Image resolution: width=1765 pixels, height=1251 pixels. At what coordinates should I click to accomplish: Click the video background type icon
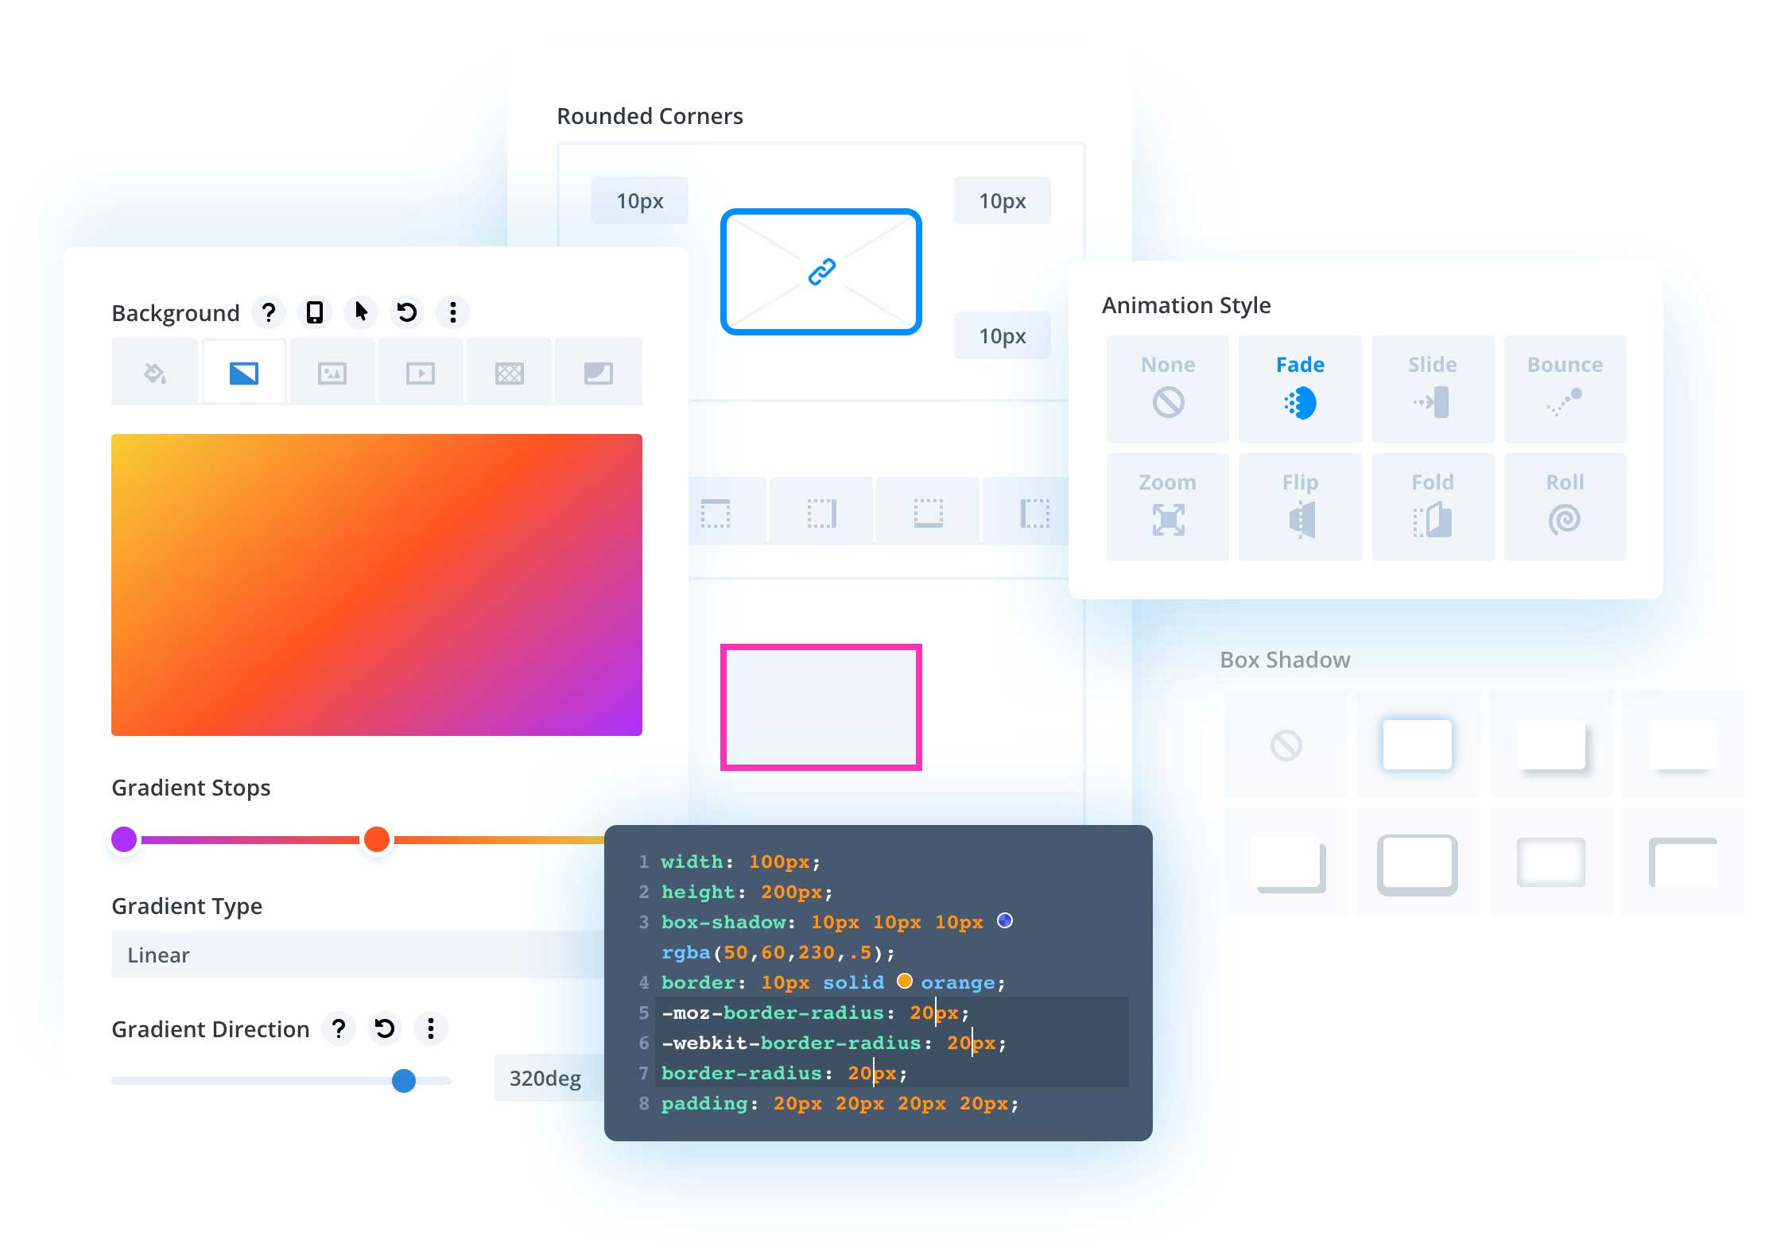tap(420, 372)
